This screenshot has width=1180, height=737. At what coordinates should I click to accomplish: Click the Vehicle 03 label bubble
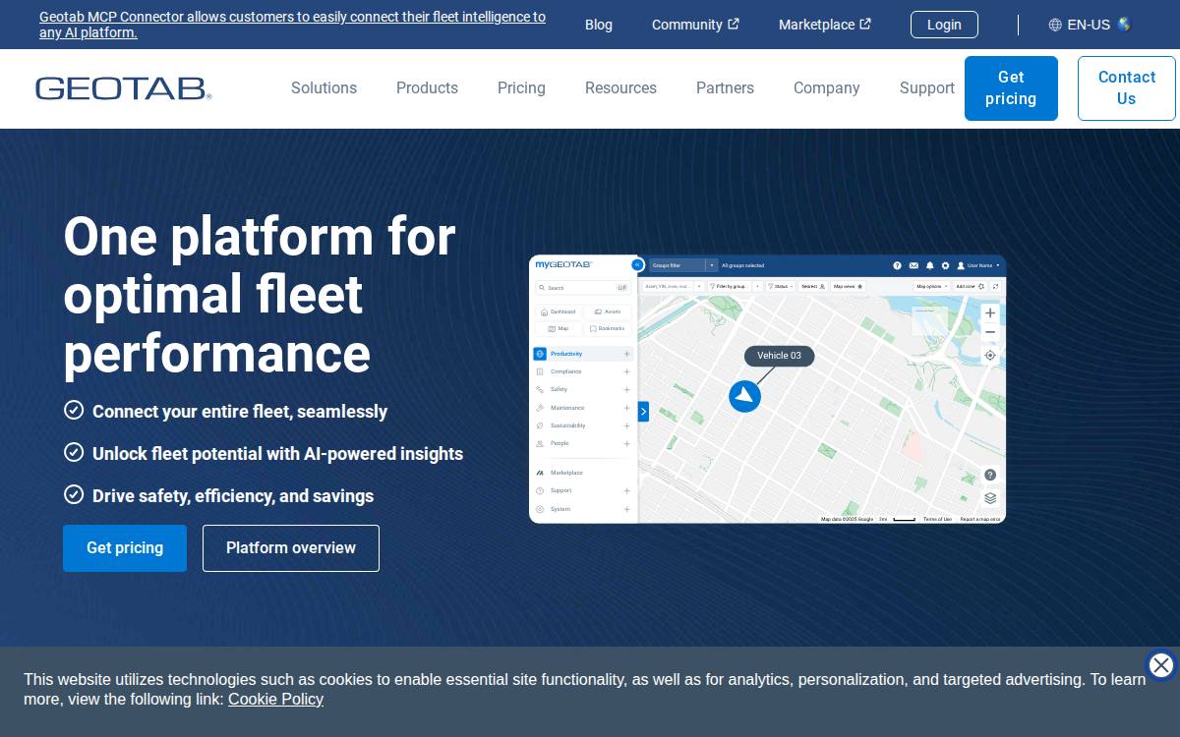779,356
